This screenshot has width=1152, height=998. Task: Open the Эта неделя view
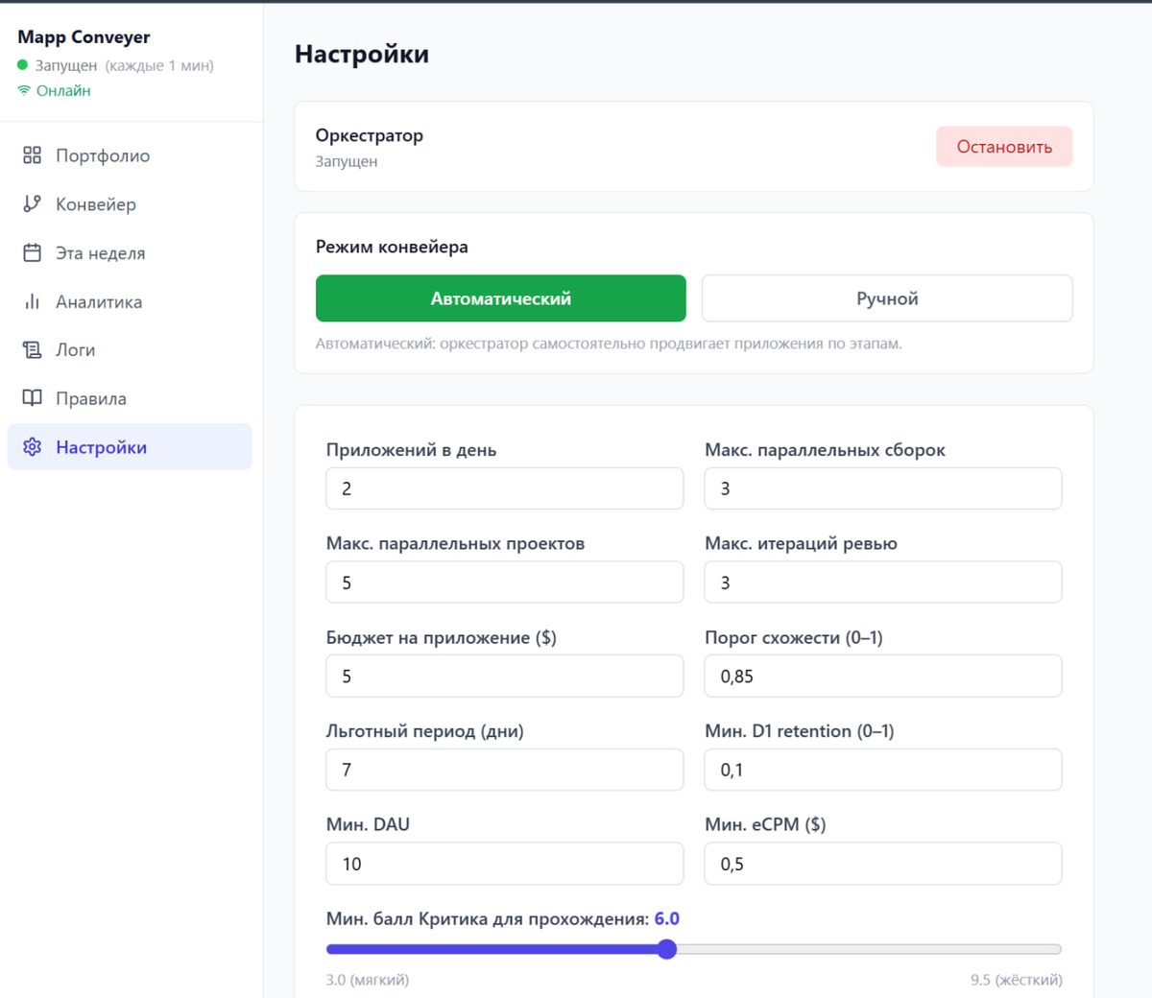130,252
